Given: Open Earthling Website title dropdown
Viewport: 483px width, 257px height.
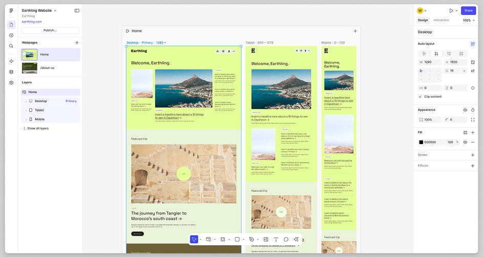Looking at the screenshot, I should click(x=55, y=11).
